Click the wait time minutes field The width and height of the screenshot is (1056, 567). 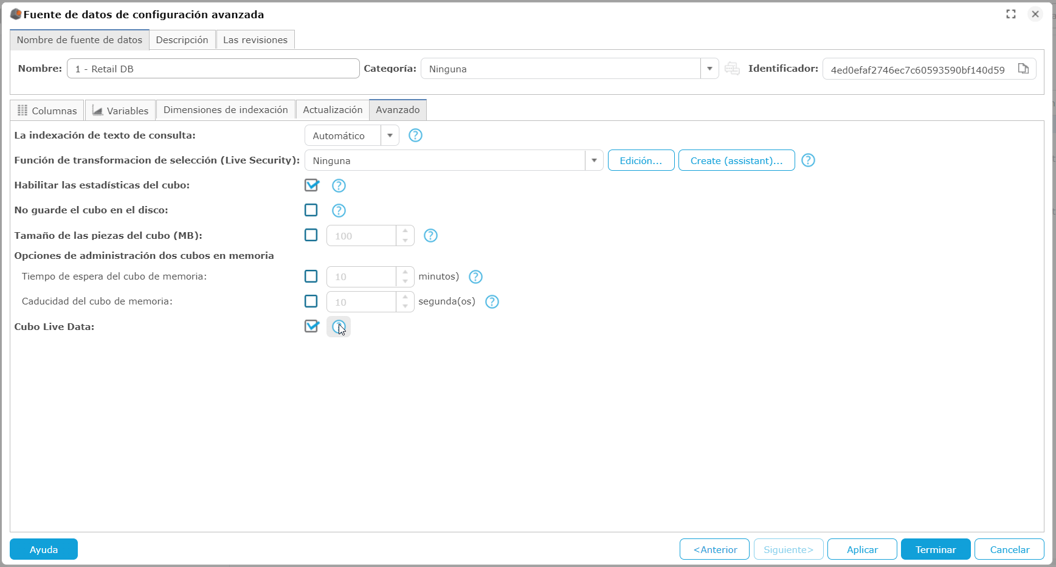tap(362, 277)
